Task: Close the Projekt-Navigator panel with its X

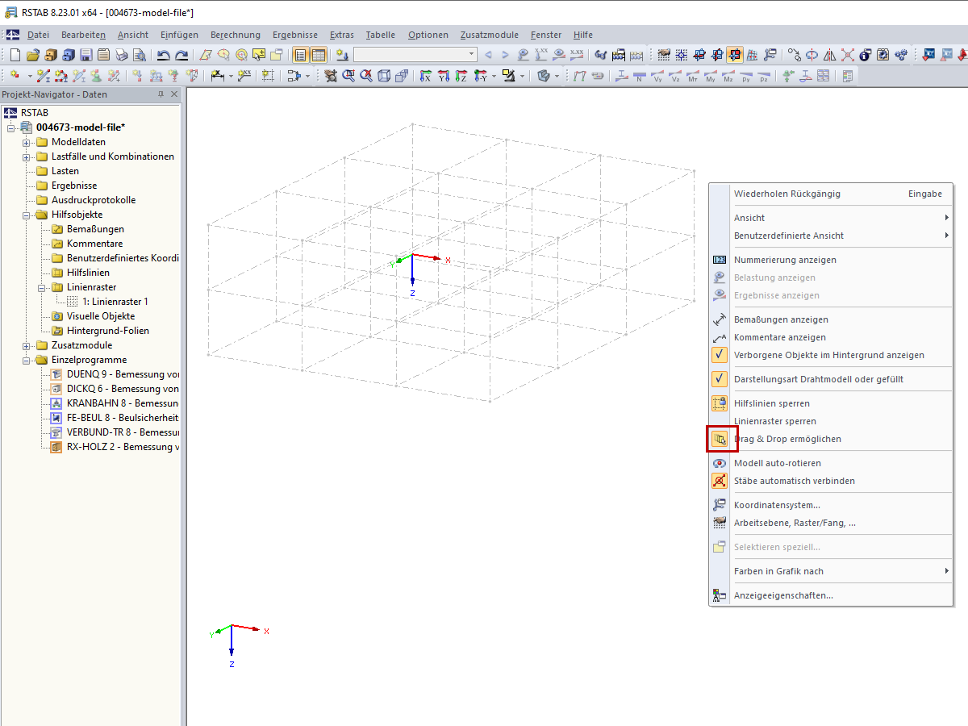Action: tap(173, 94)
